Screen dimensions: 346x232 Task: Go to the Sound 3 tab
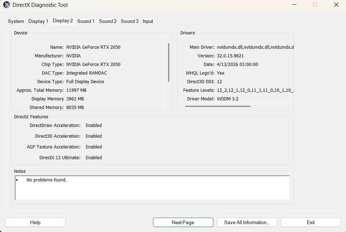[x=129, y=22]
